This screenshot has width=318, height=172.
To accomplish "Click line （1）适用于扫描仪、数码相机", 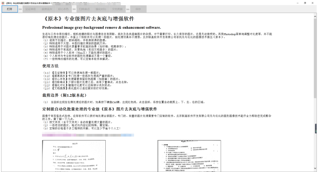I will [74, 40].
